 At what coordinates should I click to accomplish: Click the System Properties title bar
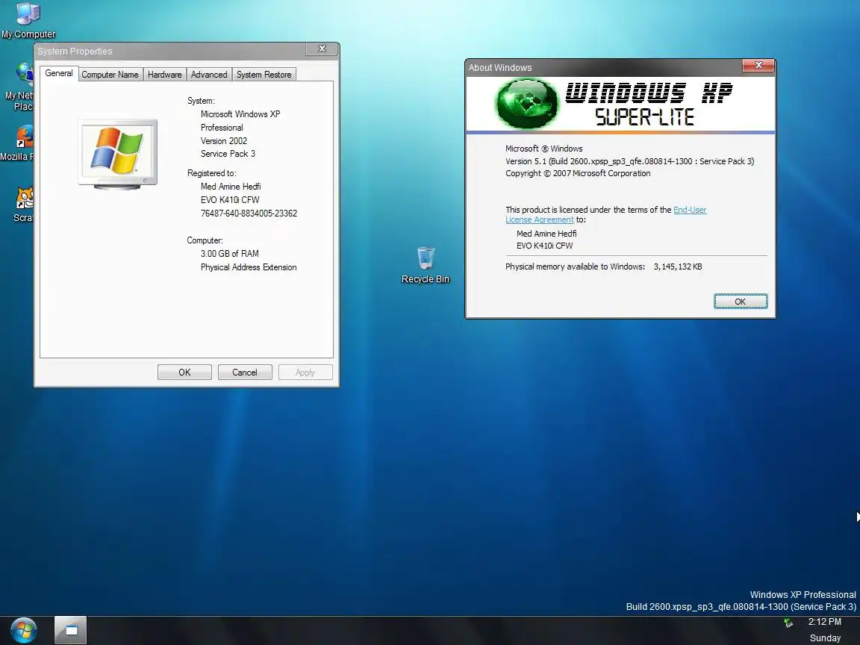coord(170,51)
